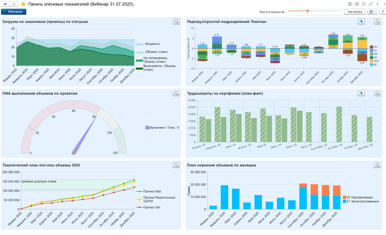Click the 02 Перспективные legend swatch
386x235 pixels.
[x=344, y=197]
